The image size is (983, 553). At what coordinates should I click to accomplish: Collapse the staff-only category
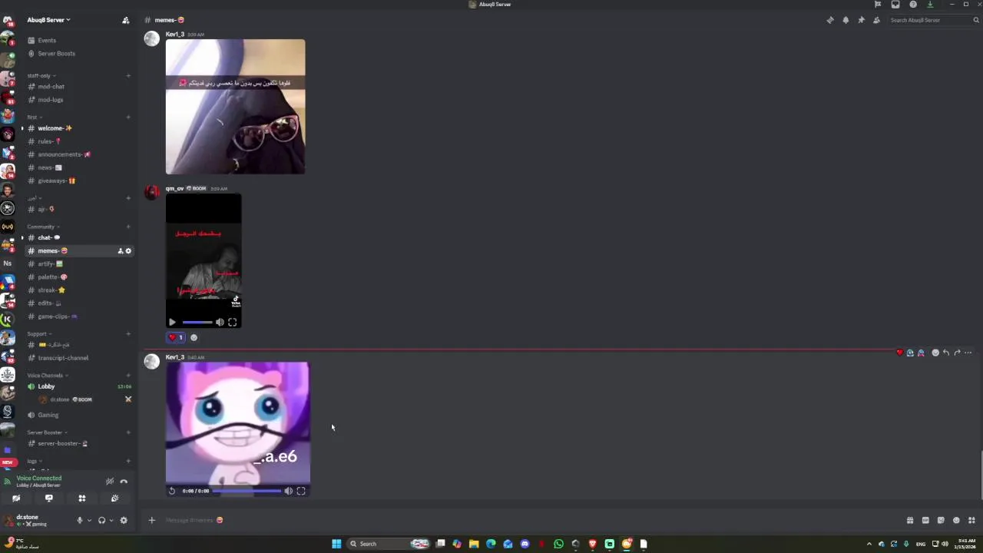pos(40,75)
